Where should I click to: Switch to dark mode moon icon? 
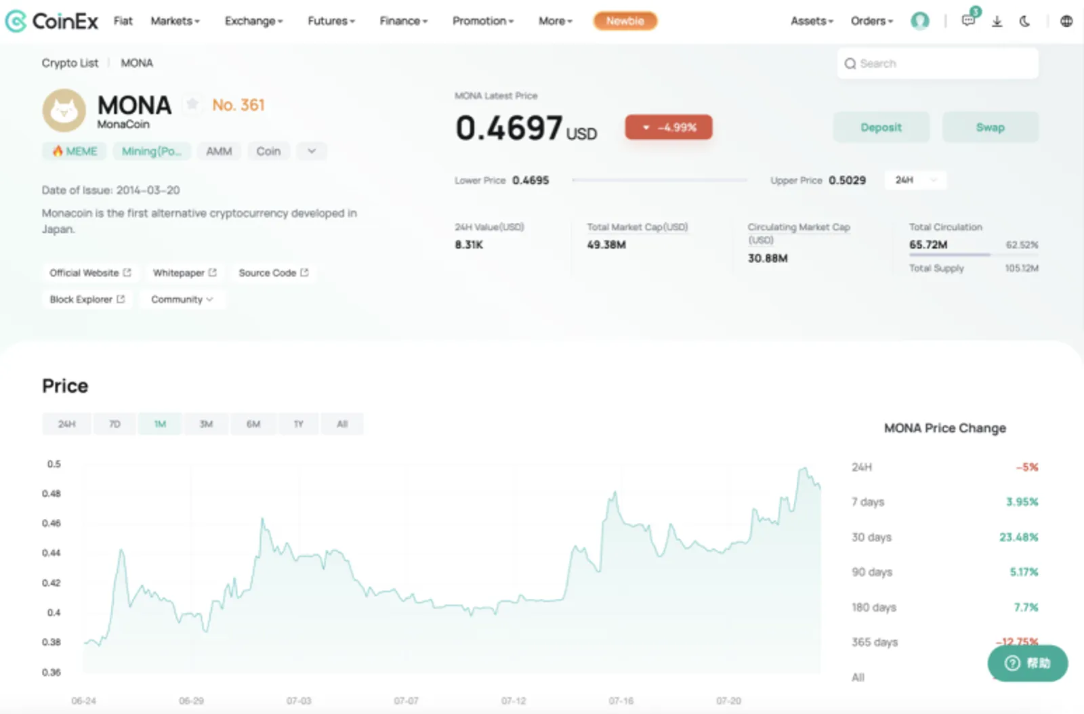(1024, 21)
